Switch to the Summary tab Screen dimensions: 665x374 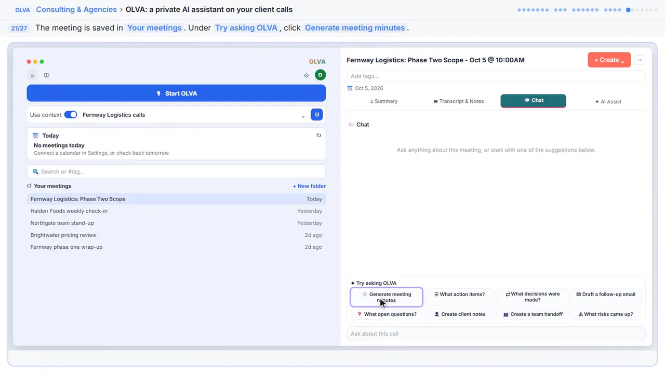point(384,101)
